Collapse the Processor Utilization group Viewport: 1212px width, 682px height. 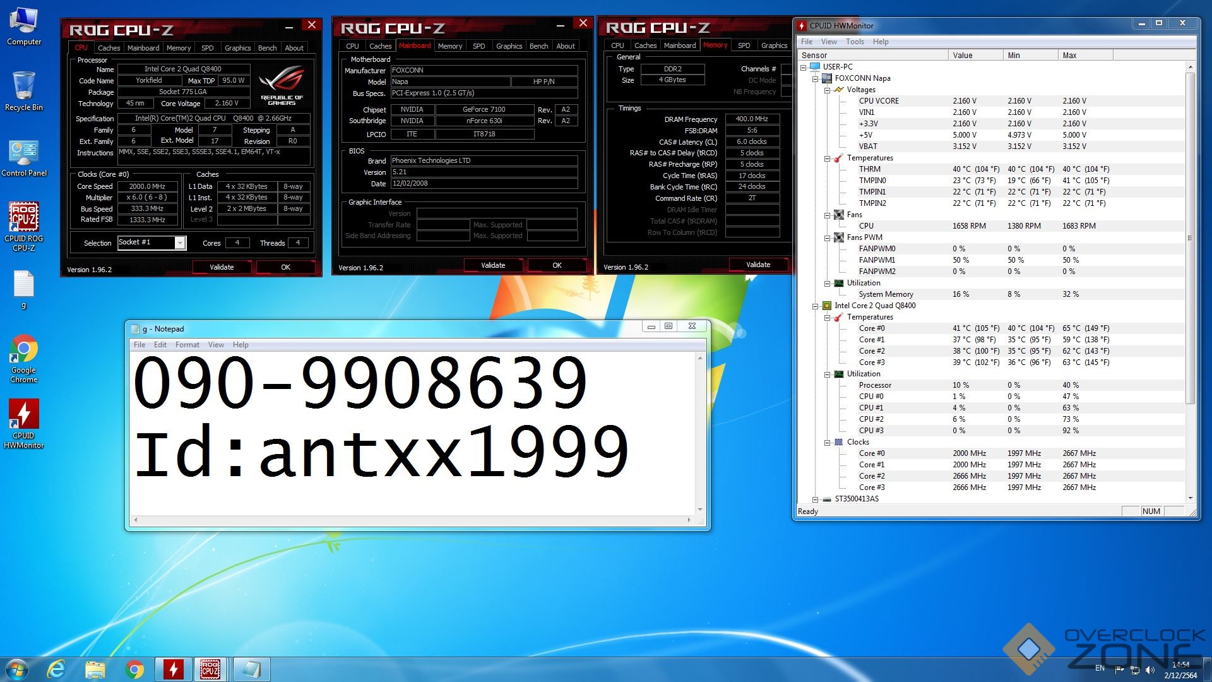click(828, 374)
